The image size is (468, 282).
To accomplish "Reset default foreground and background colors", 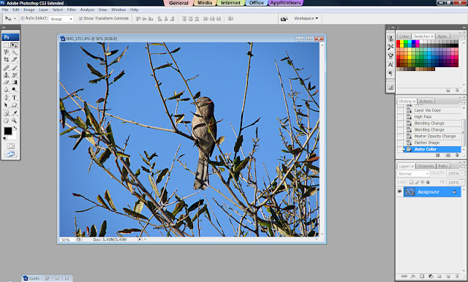I will point(5,139).
